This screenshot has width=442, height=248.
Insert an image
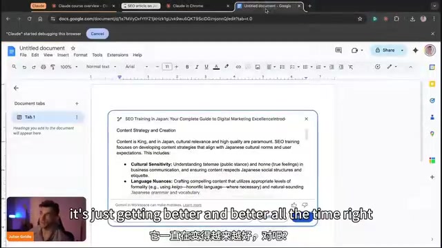click(258, 67)
